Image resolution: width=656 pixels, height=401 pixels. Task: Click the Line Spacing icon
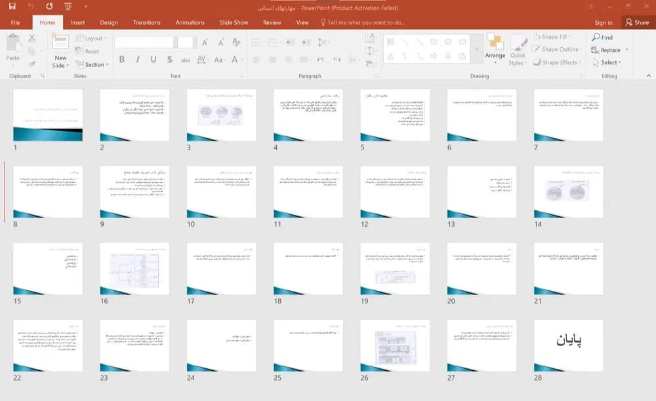tap(321, 42)
